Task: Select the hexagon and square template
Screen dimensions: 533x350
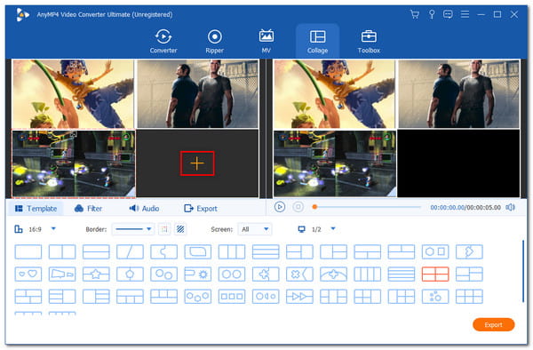Action: 435,251
